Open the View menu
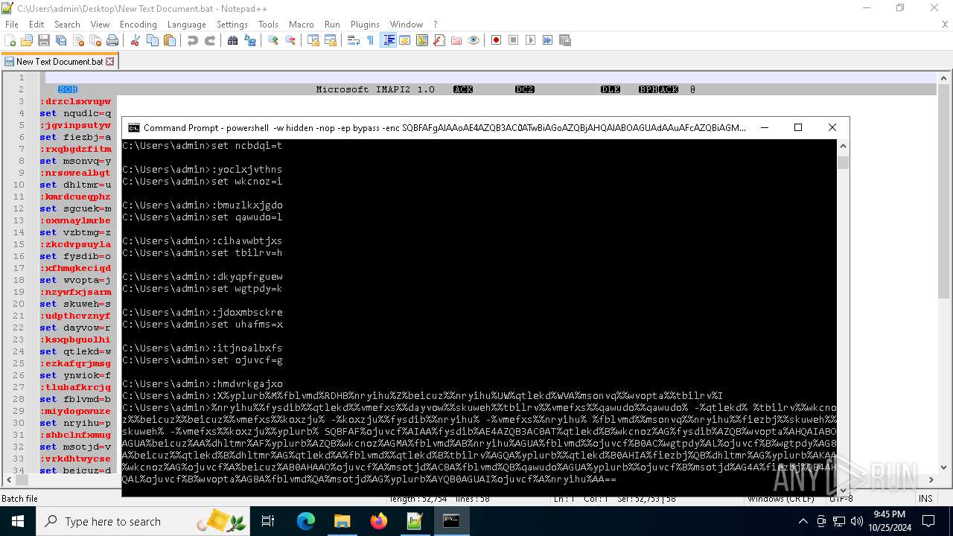 pos(100,25)
